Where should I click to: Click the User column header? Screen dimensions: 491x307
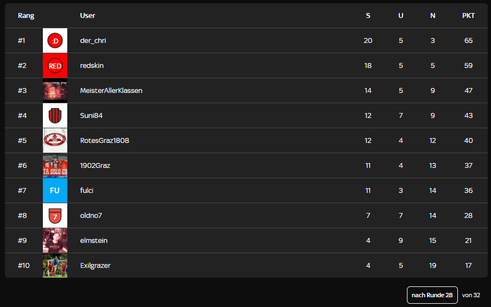click(x=87, y=16)
